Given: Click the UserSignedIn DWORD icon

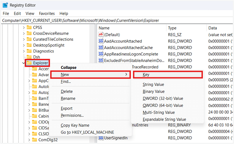Looking at the screenshot, I should (101, 138).
